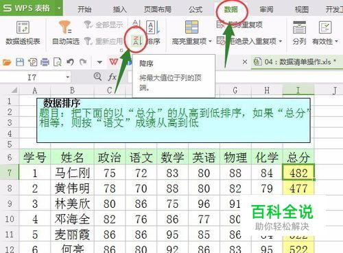Click the name cell 麦丽霞
Screen dimensions: 343x253
click(x=72, y=235)
